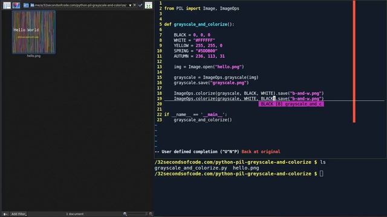This screenshot has width=387, height=217.
Task: Click grayscale_and_colorize() call on line 23
Action: click(203, 120)
